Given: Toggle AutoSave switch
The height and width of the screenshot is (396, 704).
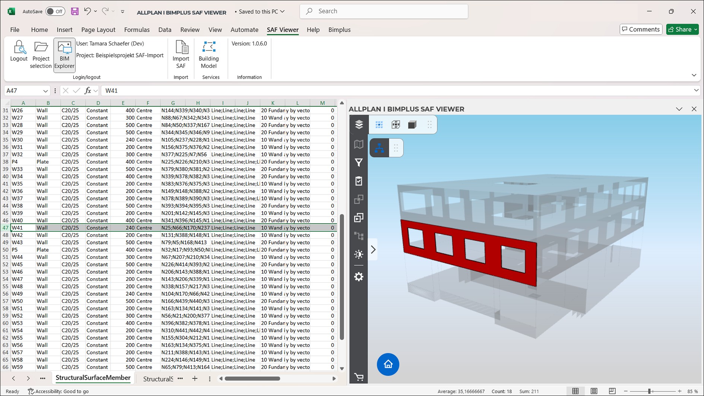Looking at the screenshot, I should click(x=55, y=12).
